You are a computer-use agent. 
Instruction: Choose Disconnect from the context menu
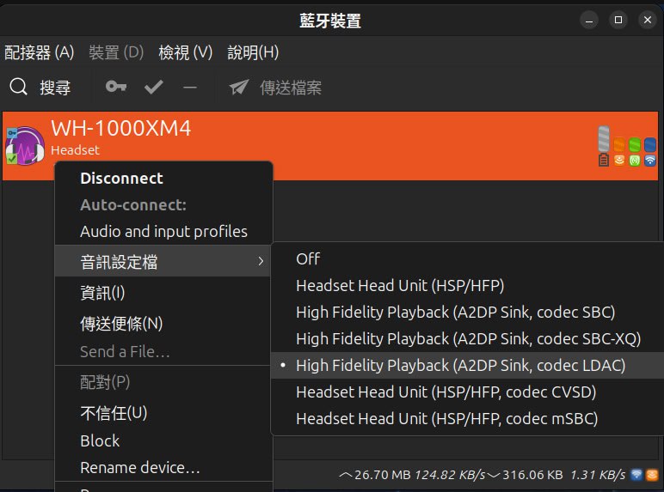tap(163, 179)
